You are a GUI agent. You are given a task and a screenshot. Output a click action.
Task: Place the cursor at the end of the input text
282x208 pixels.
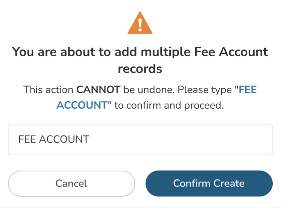point(90,139)
